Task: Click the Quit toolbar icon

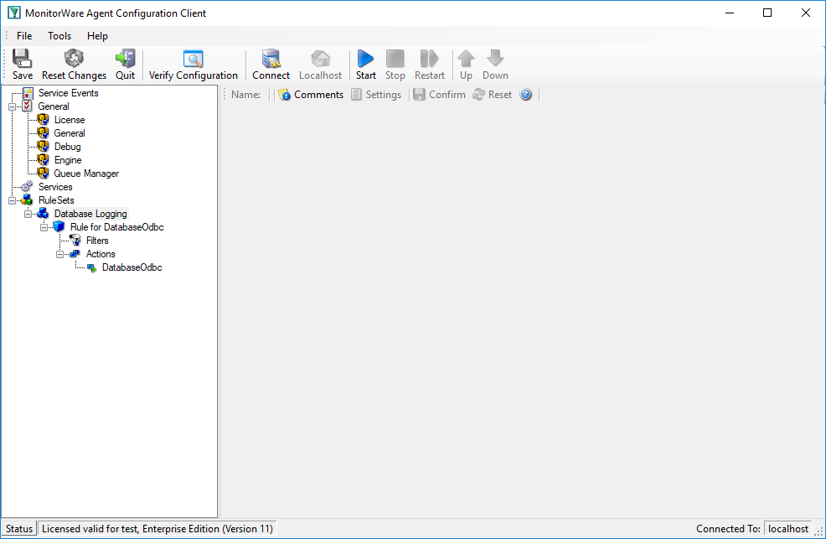Action: tap(126, 59)
